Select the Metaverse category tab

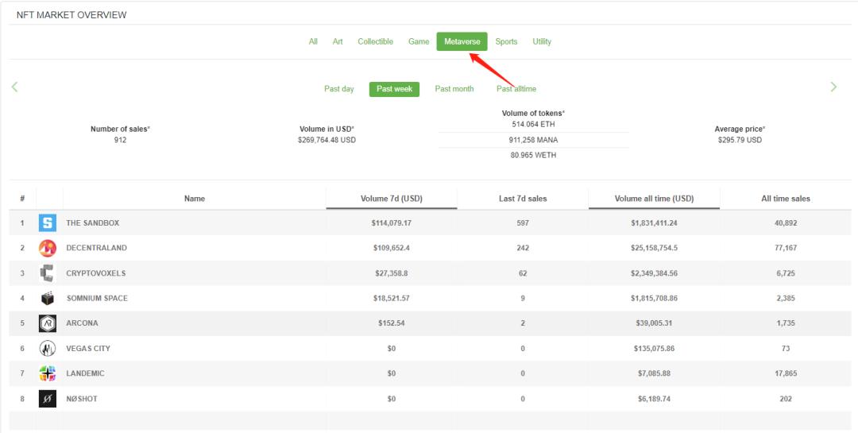tap(462, 41)
